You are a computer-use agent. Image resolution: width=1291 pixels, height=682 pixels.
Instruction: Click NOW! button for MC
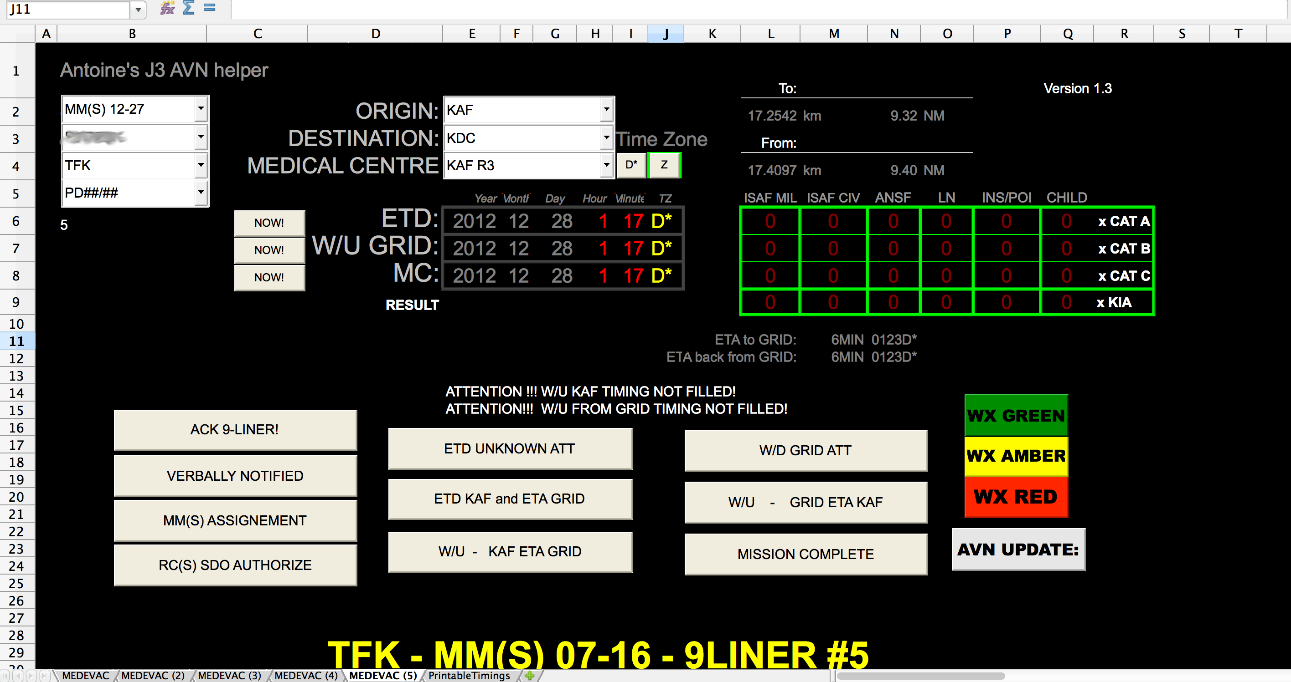point(269,277)
